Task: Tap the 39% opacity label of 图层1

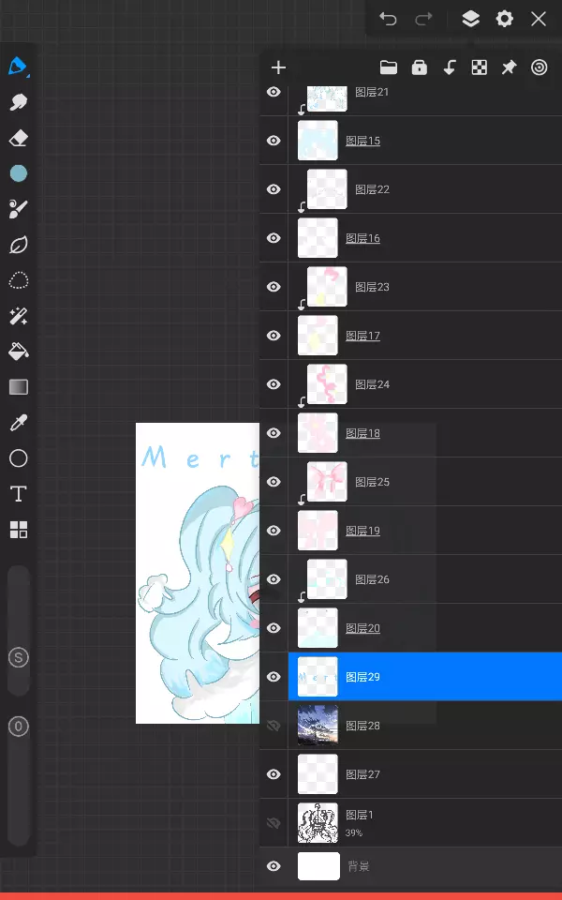Action: pos(354,832)
